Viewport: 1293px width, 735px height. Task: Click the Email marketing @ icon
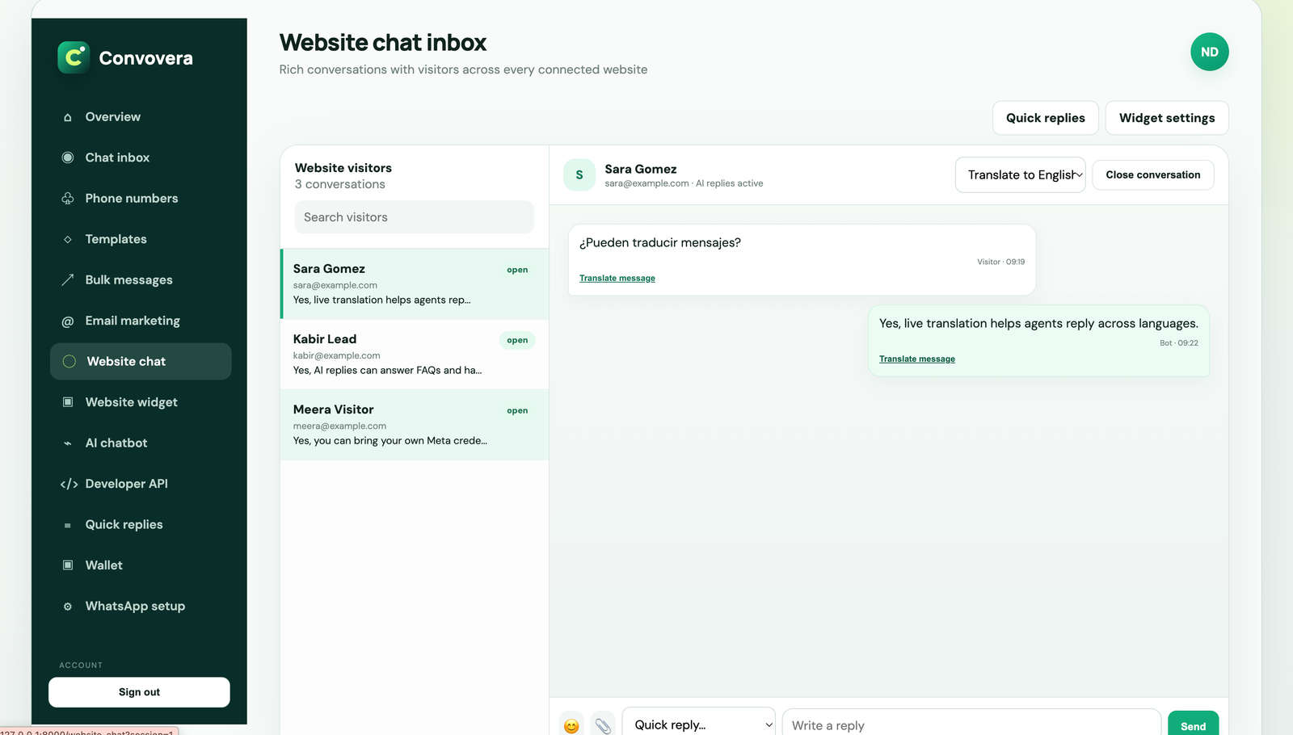[68, 321]
